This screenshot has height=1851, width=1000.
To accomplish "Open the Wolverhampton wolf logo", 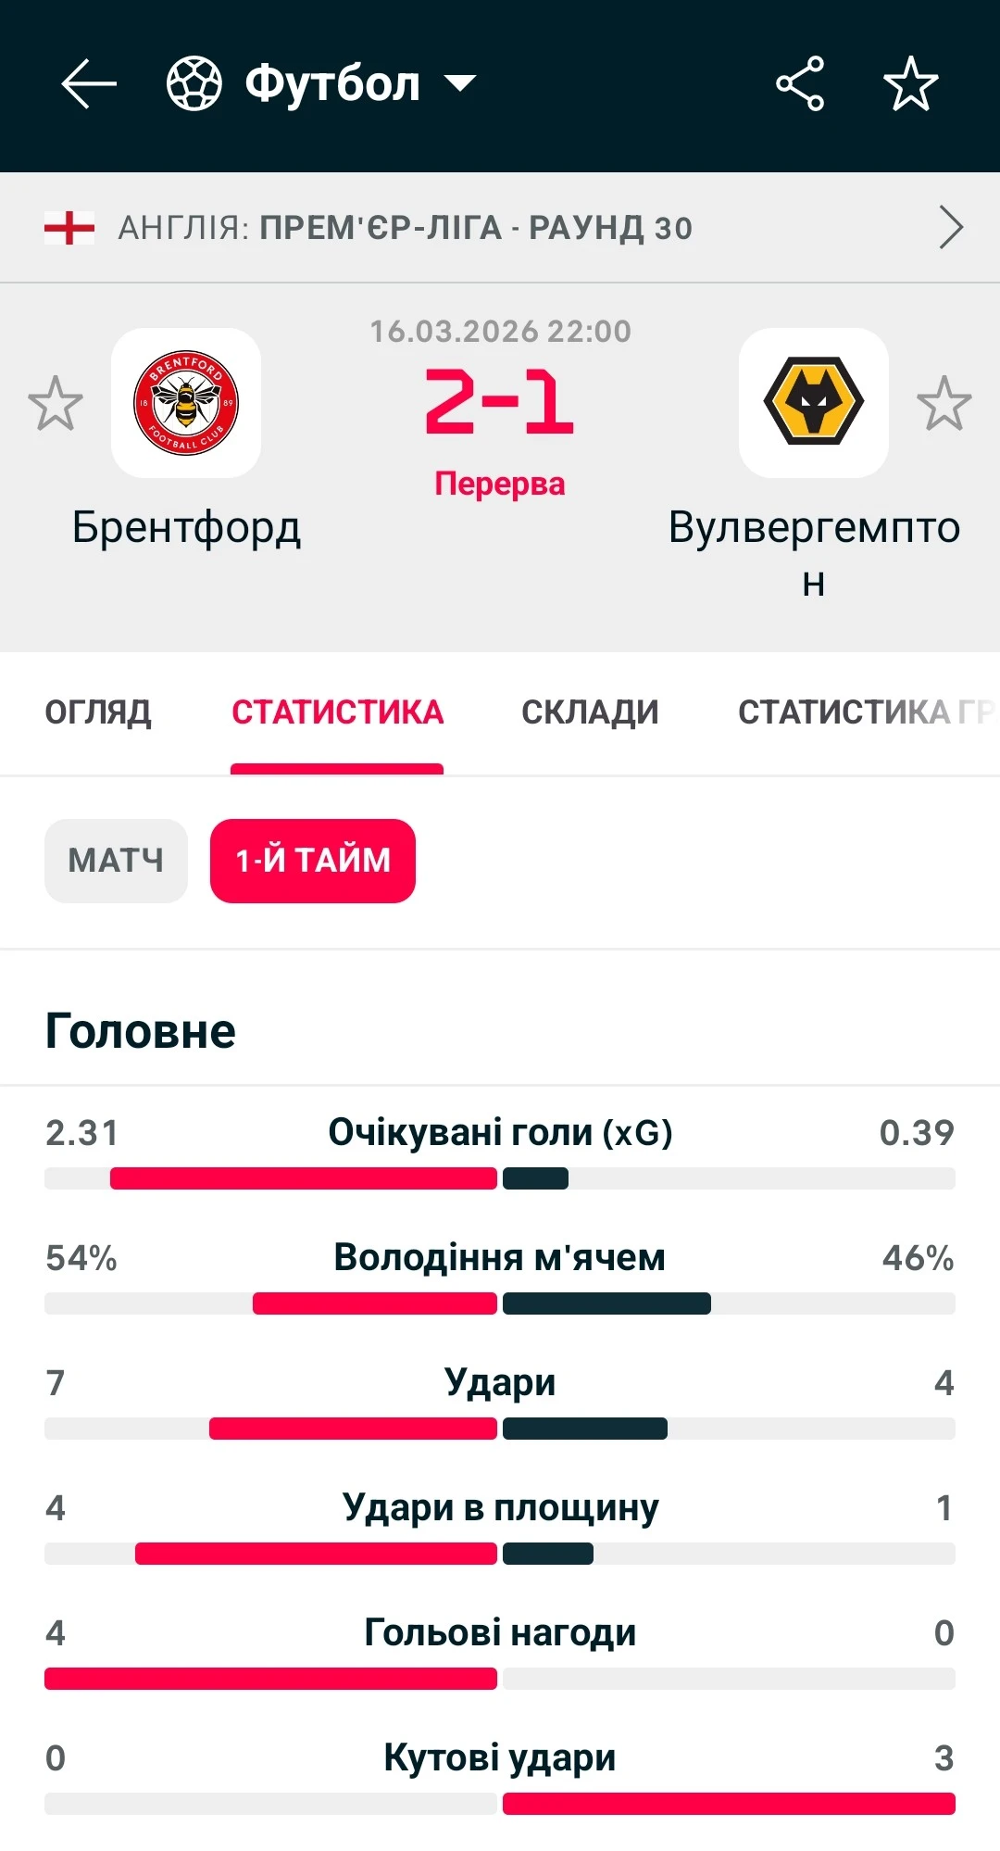I will 814,403.
